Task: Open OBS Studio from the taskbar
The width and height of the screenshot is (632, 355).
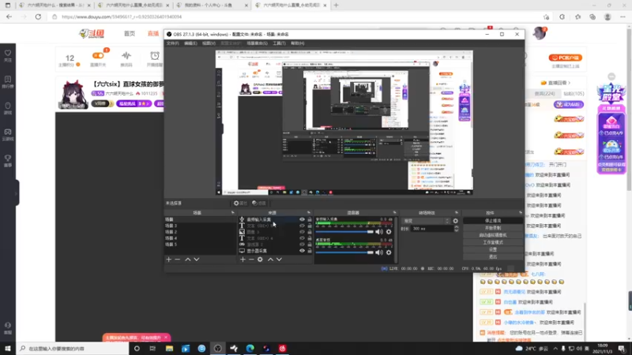Action: point(218,349)
